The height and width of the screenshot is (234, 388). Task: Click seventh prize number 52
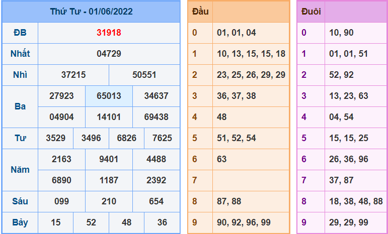point(91,222)
